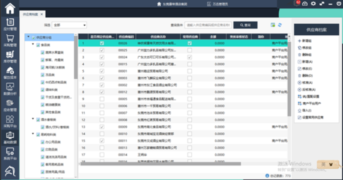Collapse the 酒水香烟类 tree group
Viewport: 343px width, 180px height.
coord(33,119)
